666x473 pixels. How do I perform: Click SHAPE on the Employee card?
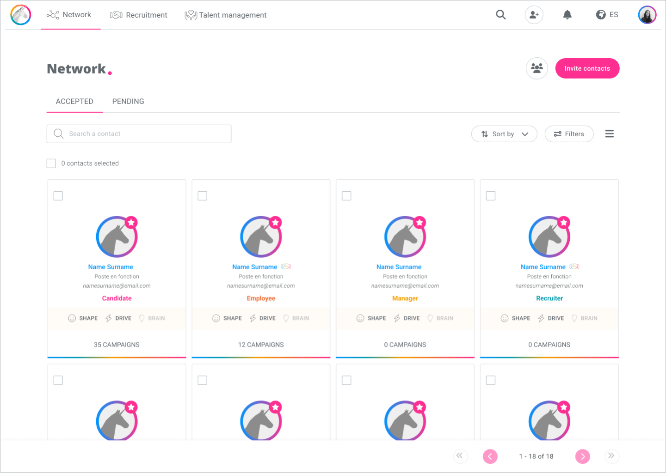pyautogui.click(x=227, y=318)
